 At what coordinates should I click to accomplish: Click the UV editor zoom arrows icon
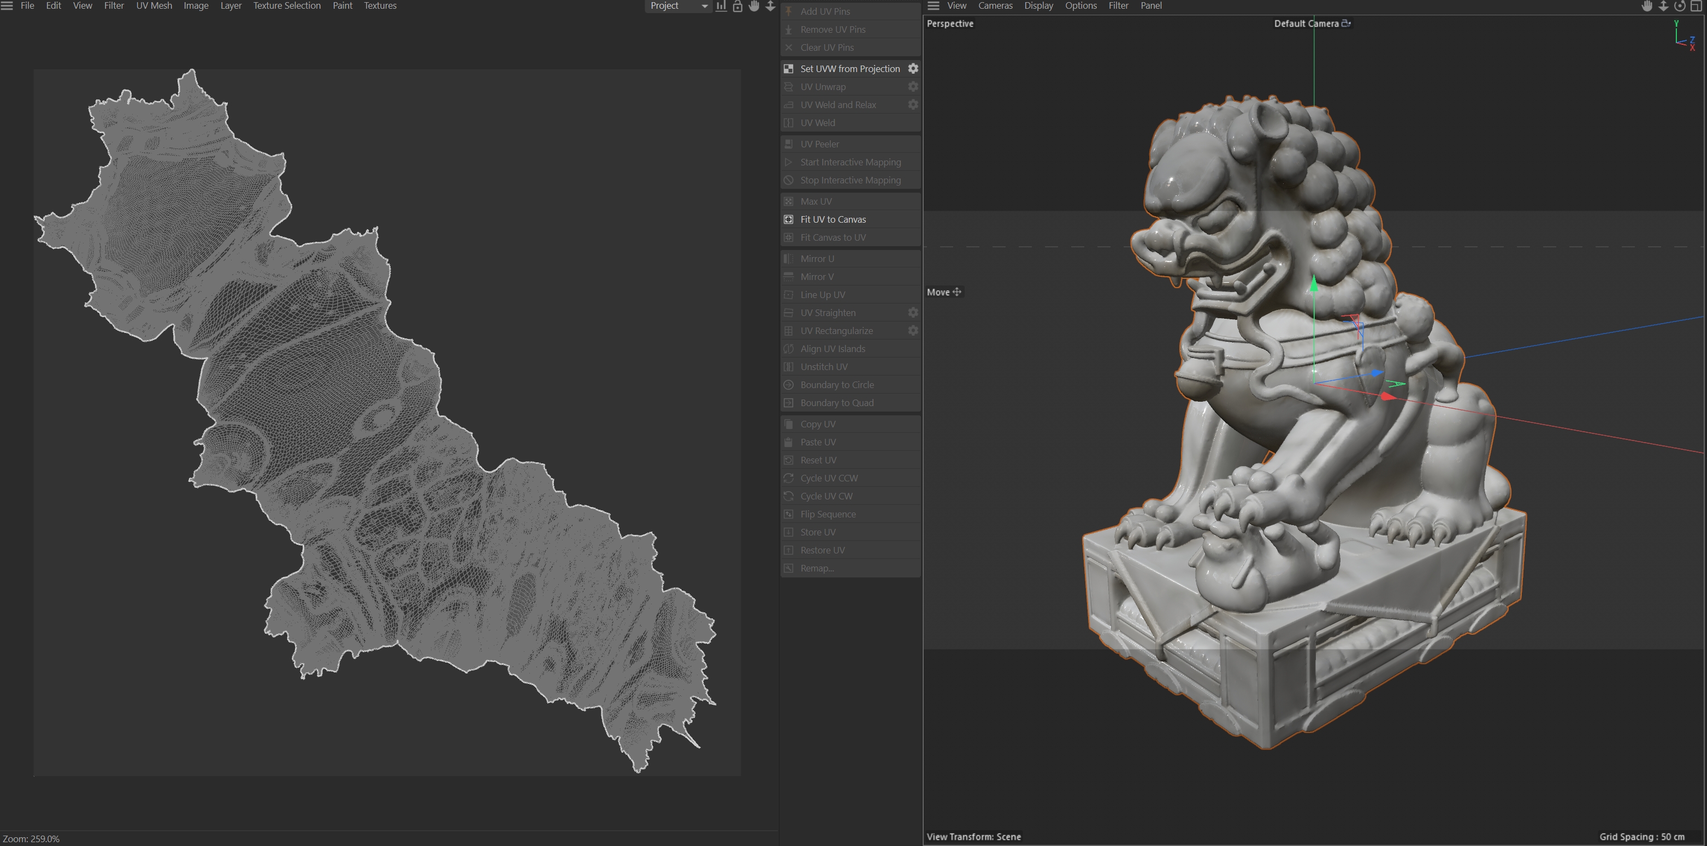pyautogui.click(x=770, y=6)
